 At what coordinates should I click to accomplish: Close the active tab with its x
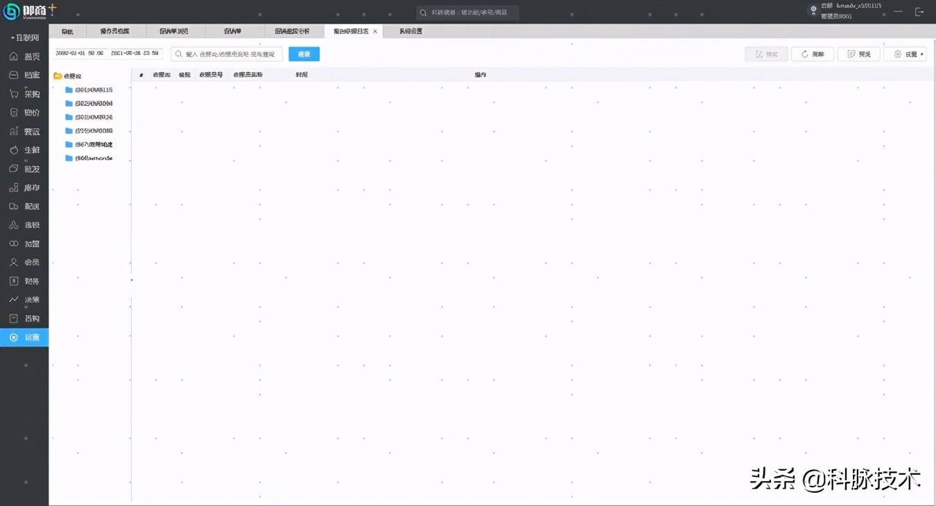[x=375, y=31]
